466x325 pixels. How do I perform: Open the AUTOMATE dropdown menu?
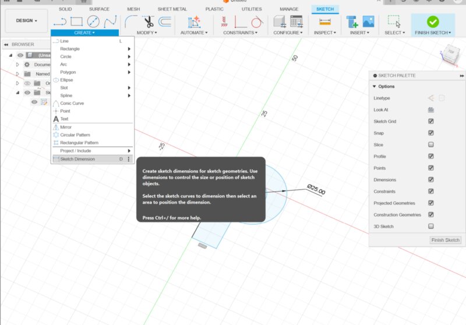tap(194, 33)
